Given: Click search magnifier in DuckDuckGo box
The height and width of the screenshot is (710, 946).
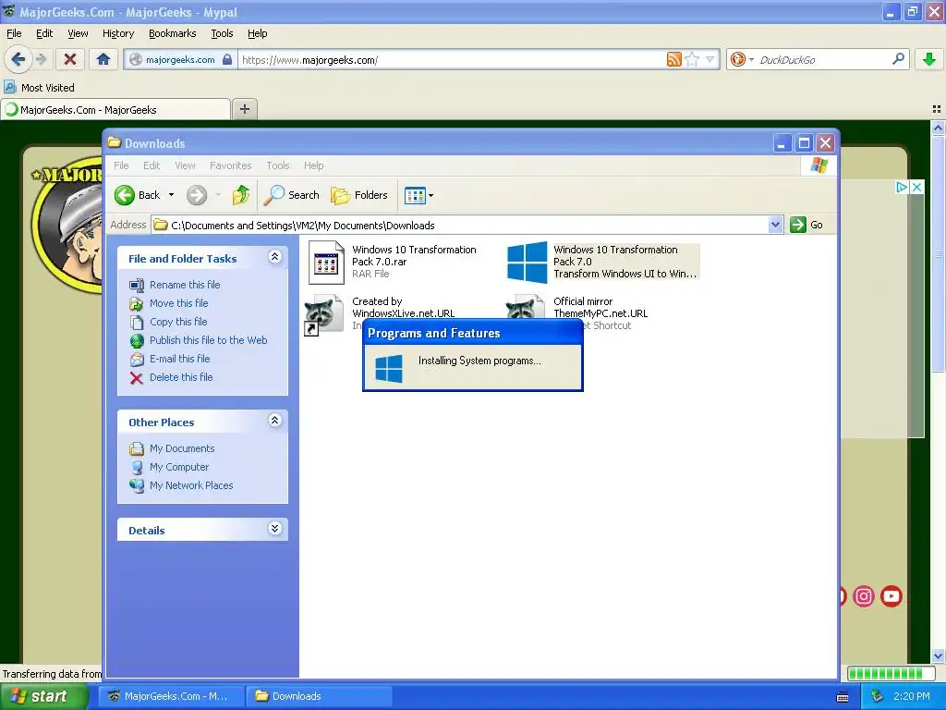Looking at the screenshot, I should [x=898, y=59].
